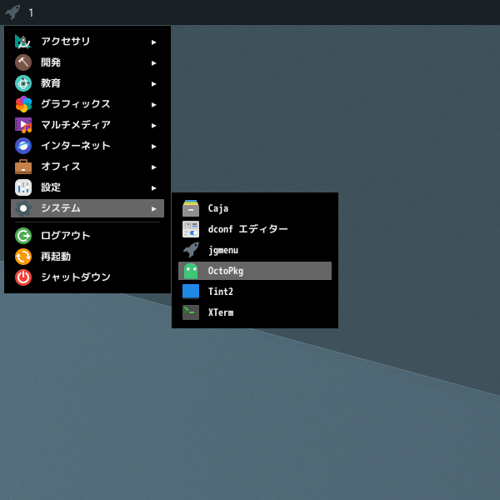The width and height of the screenshot is (500, 500).
Task: Open the グラフィックス menu entry
Action: 87,104
